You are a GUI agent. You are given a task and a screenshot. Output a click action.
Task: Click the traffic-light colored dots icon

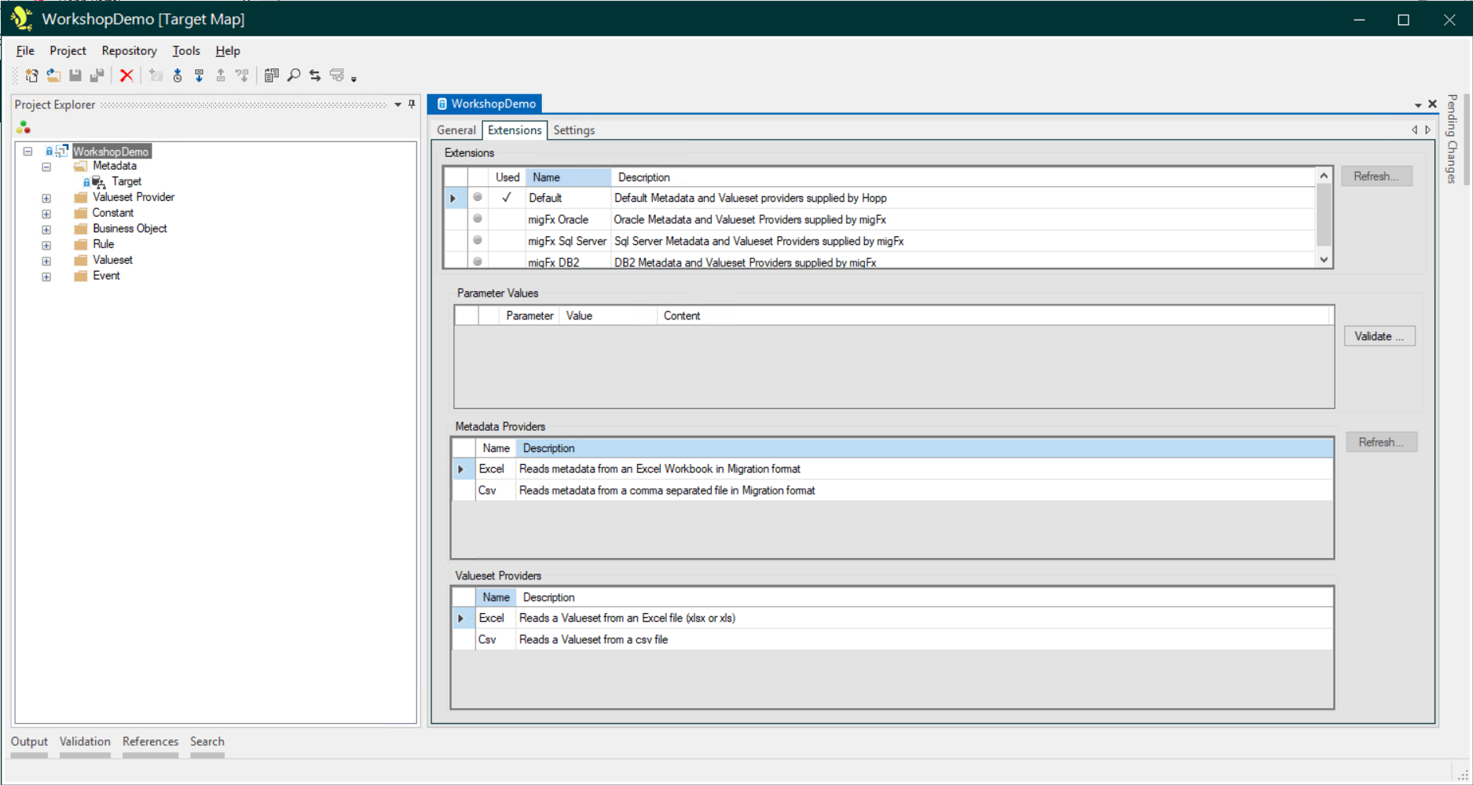point(24,127)
